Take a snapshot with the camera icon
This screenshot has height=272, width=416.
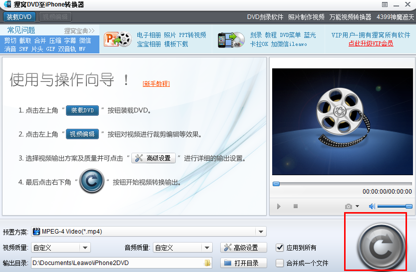(349, 206)
